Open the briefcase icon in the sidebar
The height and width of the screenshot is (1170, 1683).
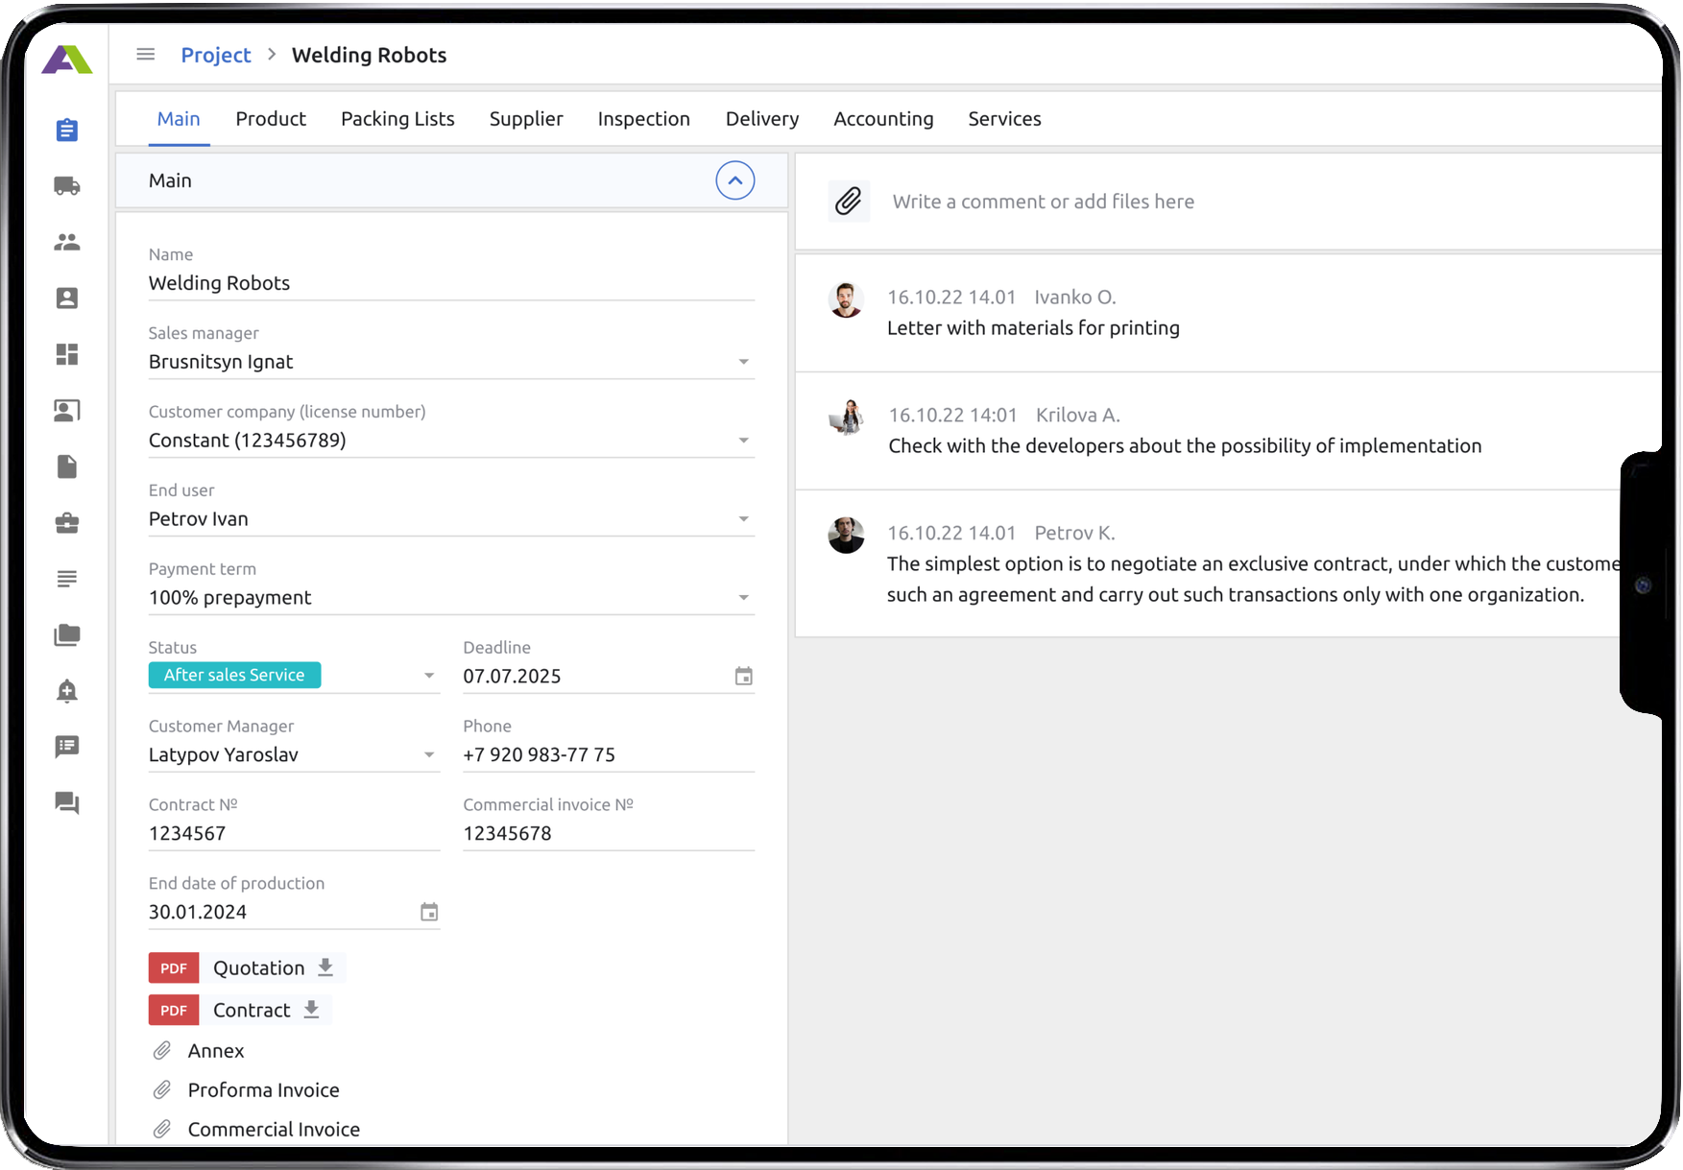coord(66,523)
